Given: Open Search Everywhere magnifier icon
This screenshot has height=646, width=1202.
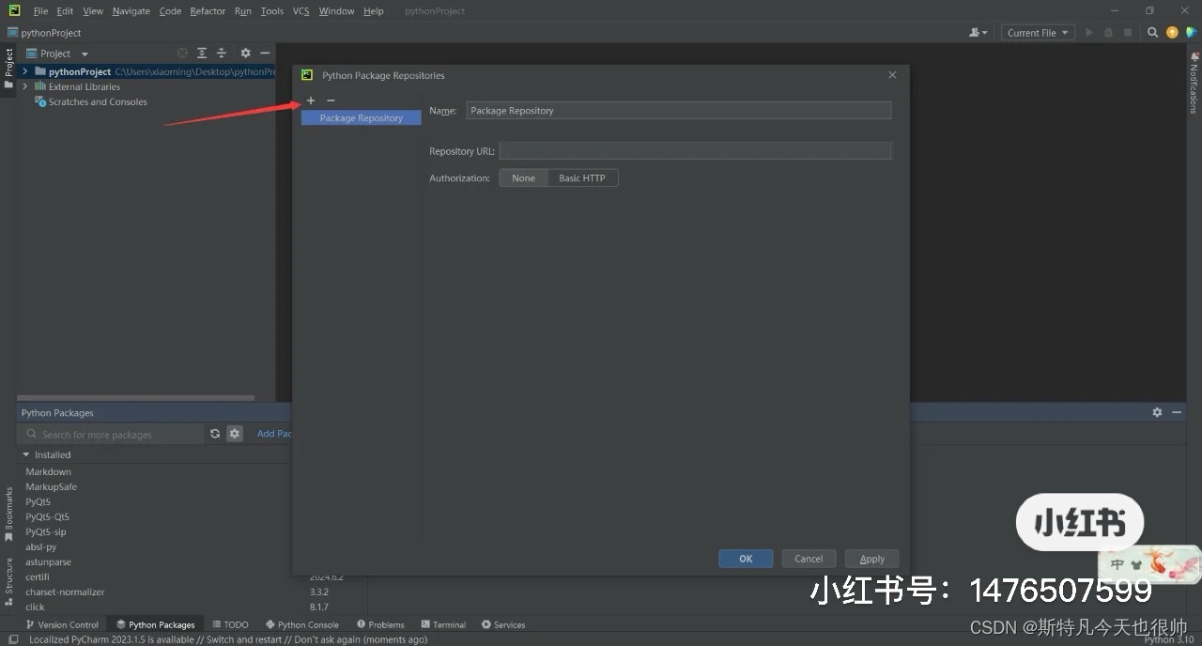Looking at the screenshot, I should (x=1152, y=33).
